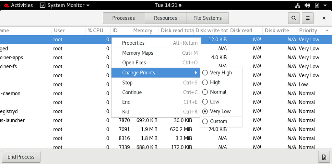
Task: Sort by the Disk write column header
Action: (x=280, y=31)
